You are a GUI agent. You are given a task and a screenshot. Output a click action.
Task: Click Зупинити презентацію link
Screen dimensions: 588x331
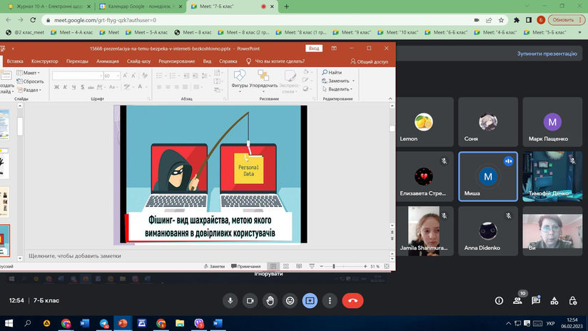546,54
